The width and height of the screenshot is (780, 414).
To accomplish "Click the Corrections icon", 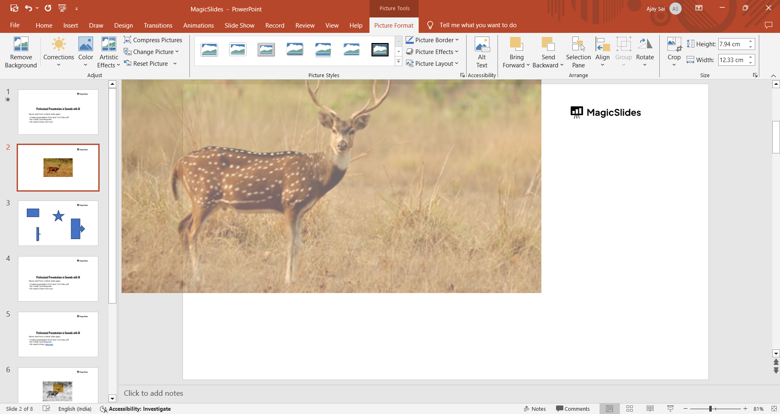I will [59, 45].
